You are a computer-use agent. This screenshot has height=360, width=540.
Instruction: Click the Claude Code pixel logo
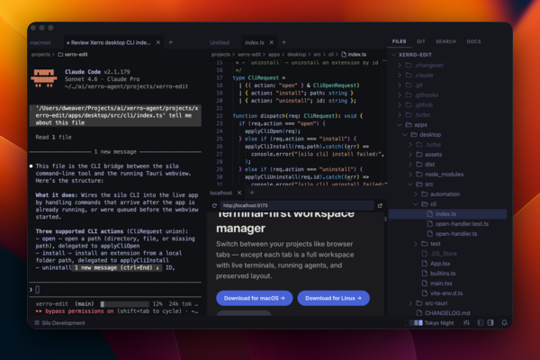(x=44, y=78)
